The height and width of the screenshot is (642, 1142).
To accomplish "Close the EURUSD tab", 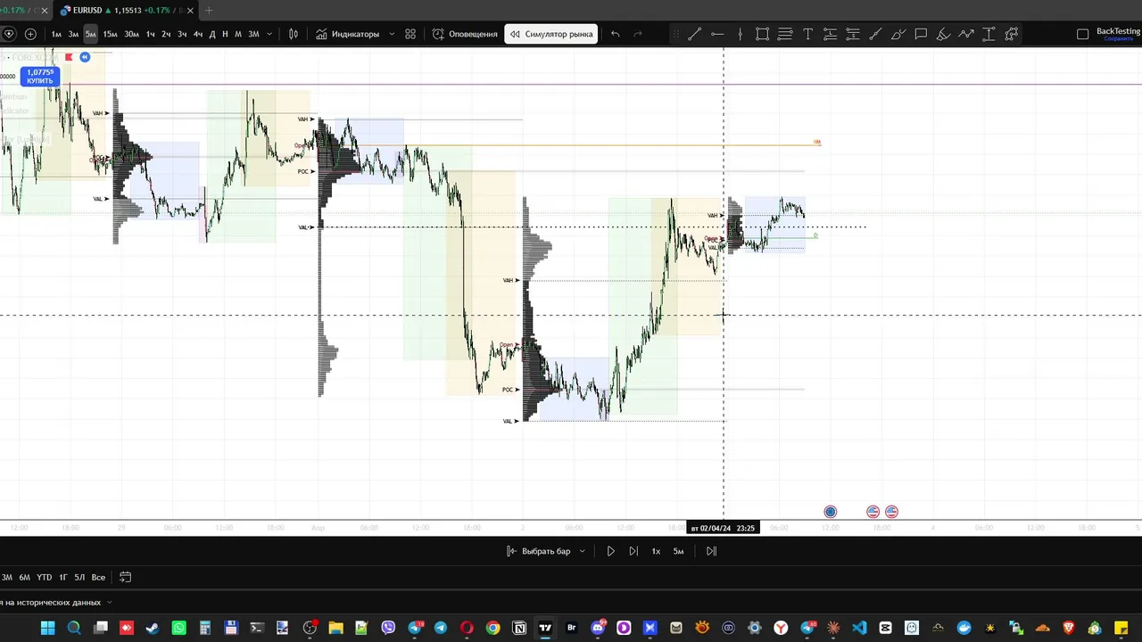I will click(x=190, y=11).
